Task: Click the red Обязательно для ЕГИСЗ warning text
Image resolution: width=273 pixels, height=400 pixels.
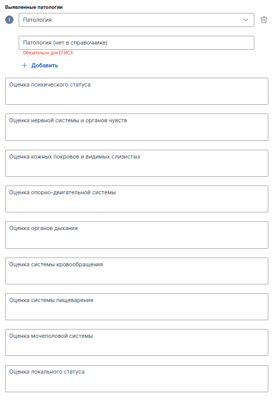Action: [x=48, y=53]
